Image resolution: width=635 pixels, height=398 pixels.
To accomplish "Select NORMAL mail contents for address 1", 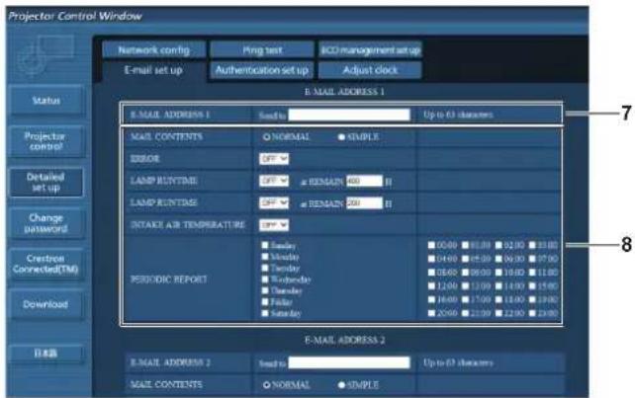I will [266, 137].
